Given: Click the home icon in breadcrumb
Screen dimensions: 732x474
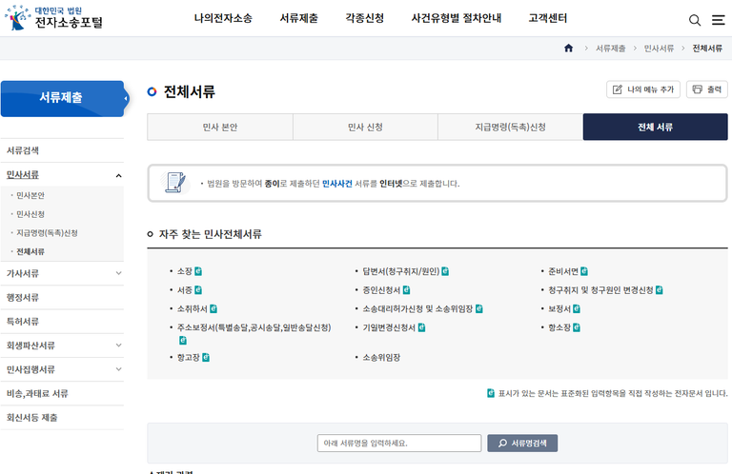Looking at the screenshot, I should point(569,48).
